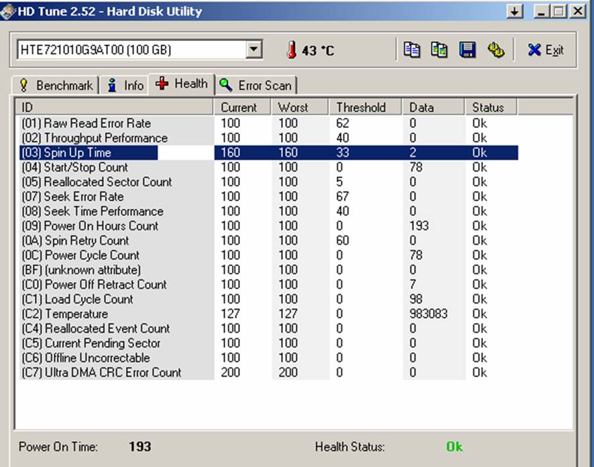Select the Health tab
This screenshot has height=467, width=594.
tap(182, 84)
